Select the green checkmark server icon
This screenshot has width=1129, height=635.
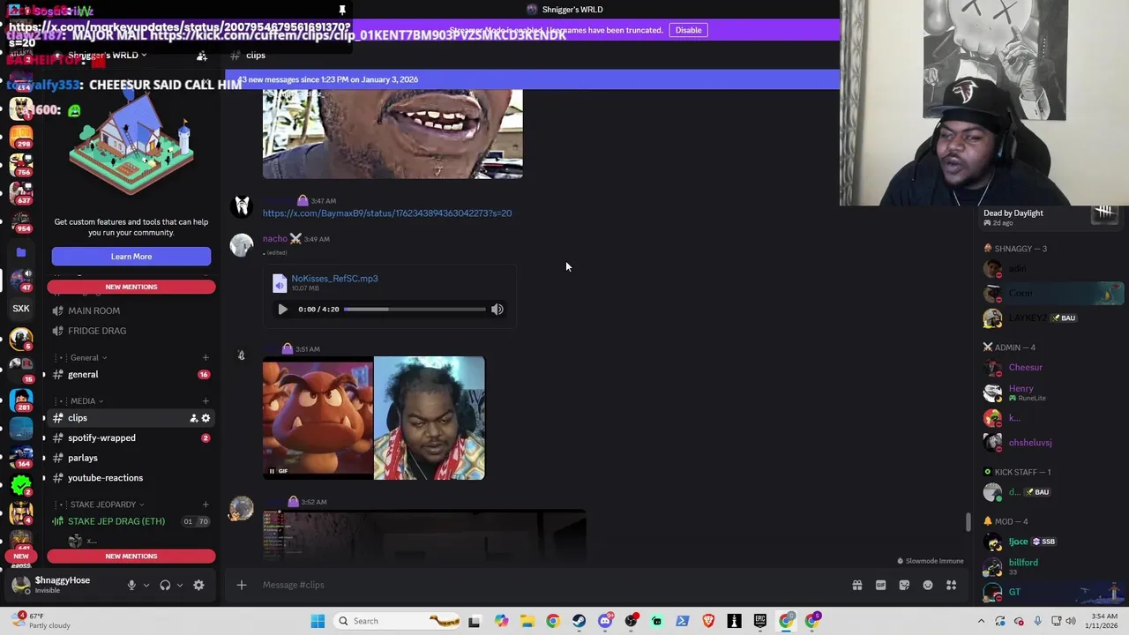(21, 484)
